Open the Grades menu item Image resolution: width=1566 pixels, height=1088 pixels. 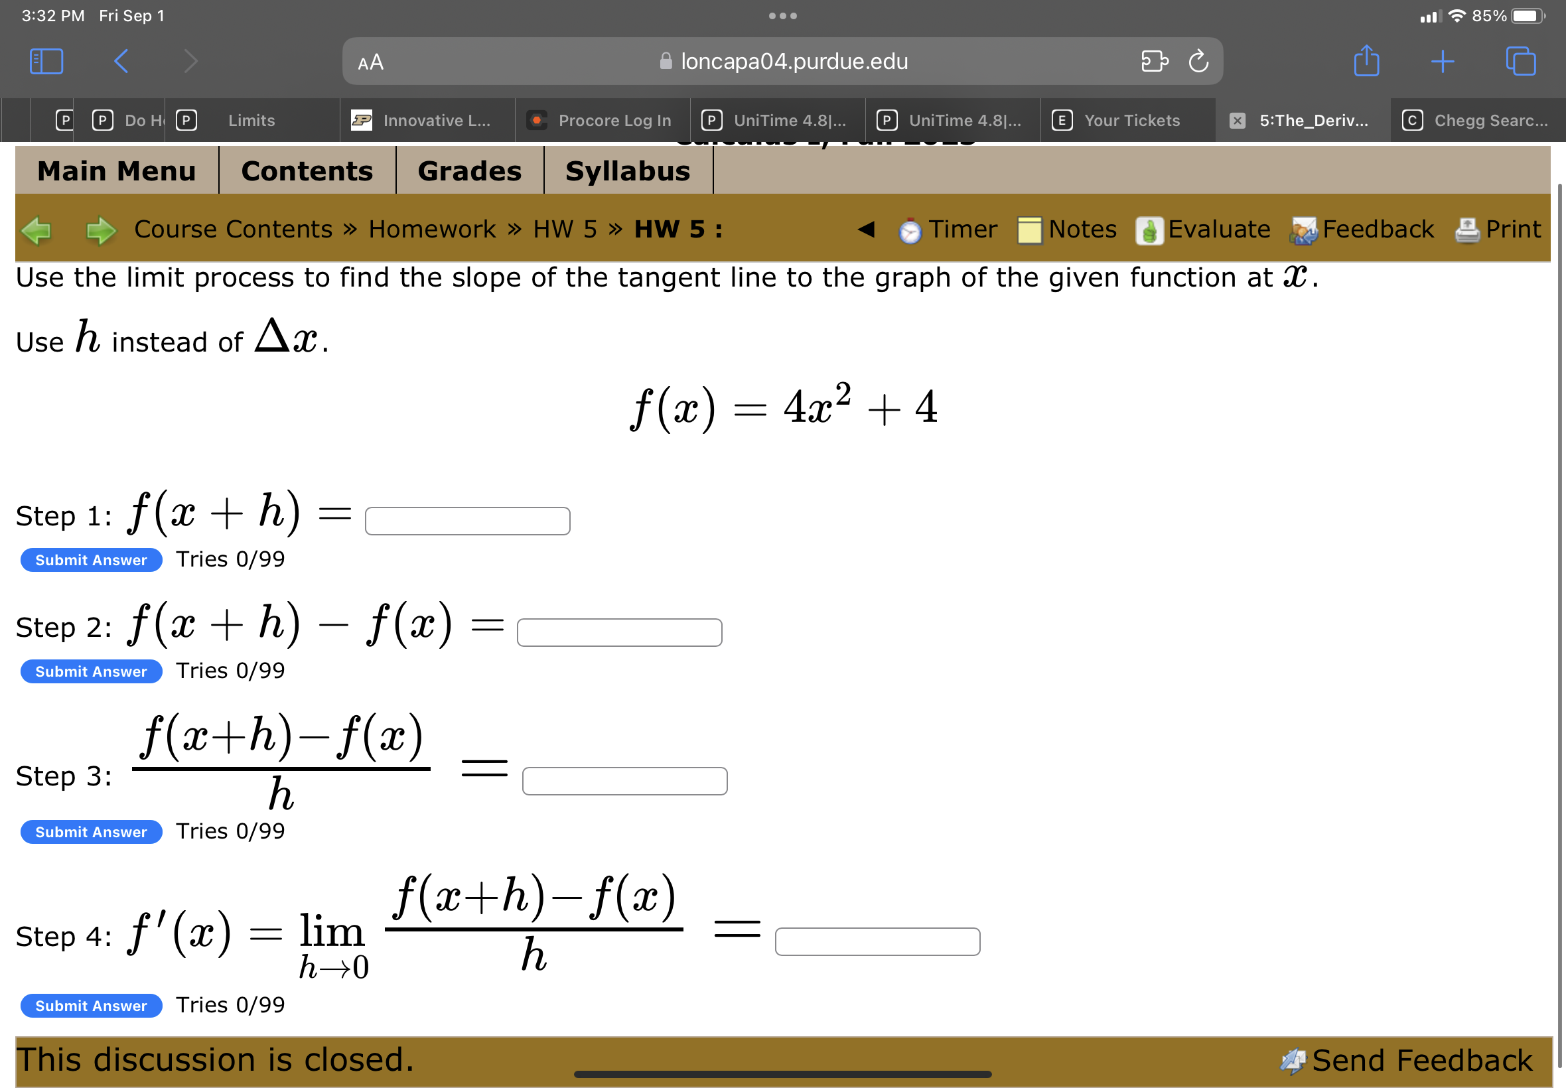pyautogui.click(x=469, y=171)
